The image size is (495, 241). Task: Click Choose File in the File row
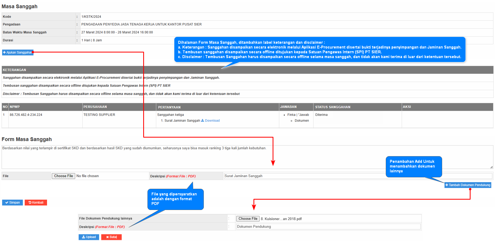[64, 176]
